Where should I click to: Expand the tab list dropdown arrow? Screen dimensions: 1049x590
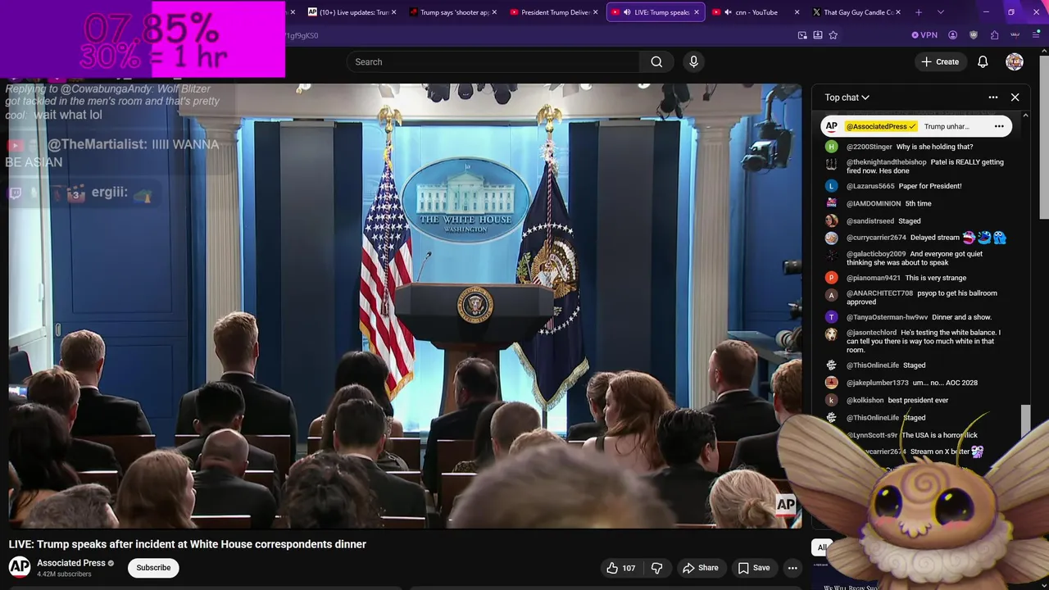(x=940, y=12)
